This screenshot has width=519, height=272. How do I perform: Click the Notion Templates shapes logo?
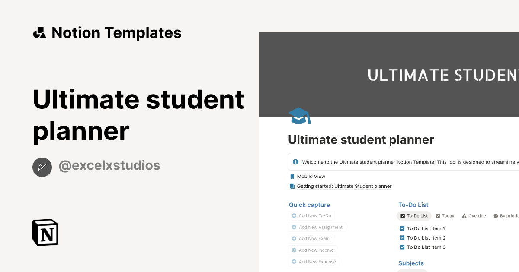39,32
